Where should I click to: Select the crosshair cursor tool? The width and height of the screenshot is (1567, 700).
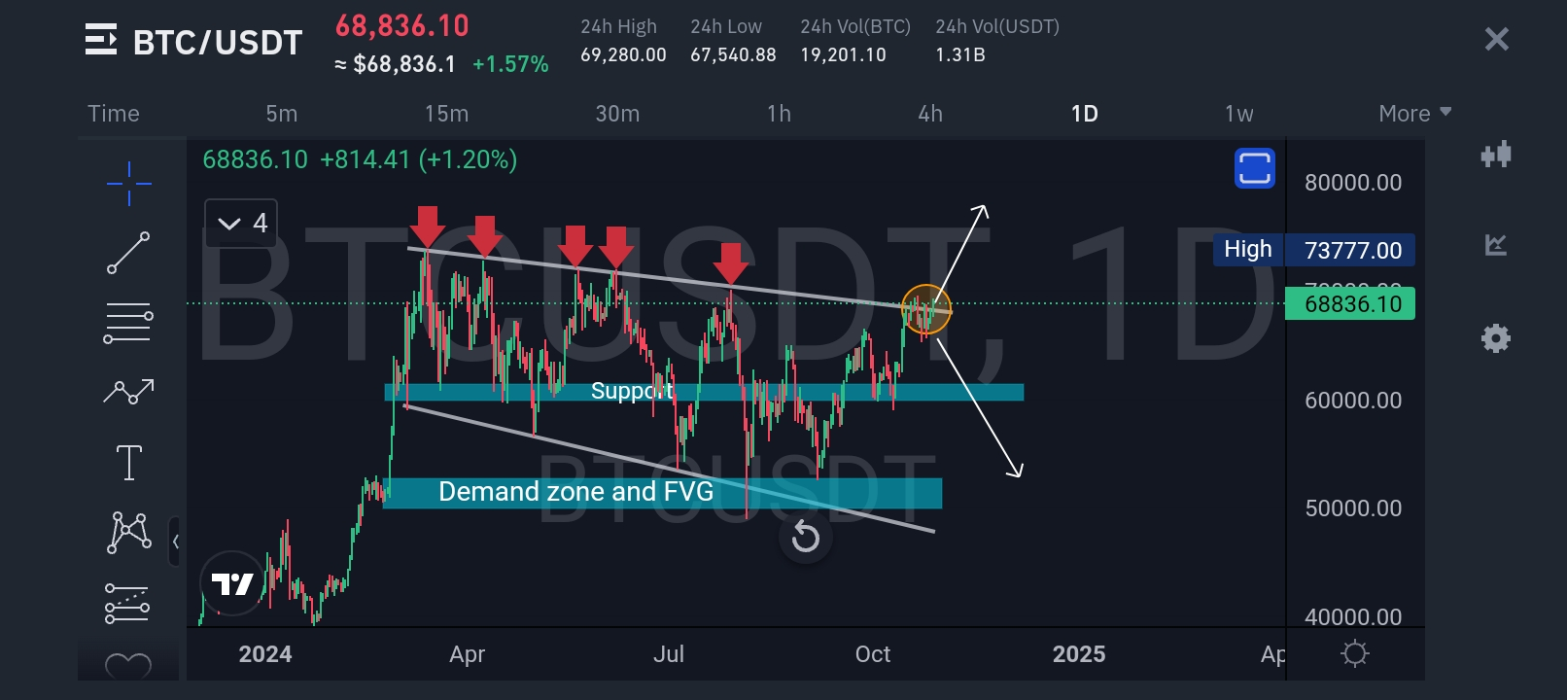click(129, 183)
